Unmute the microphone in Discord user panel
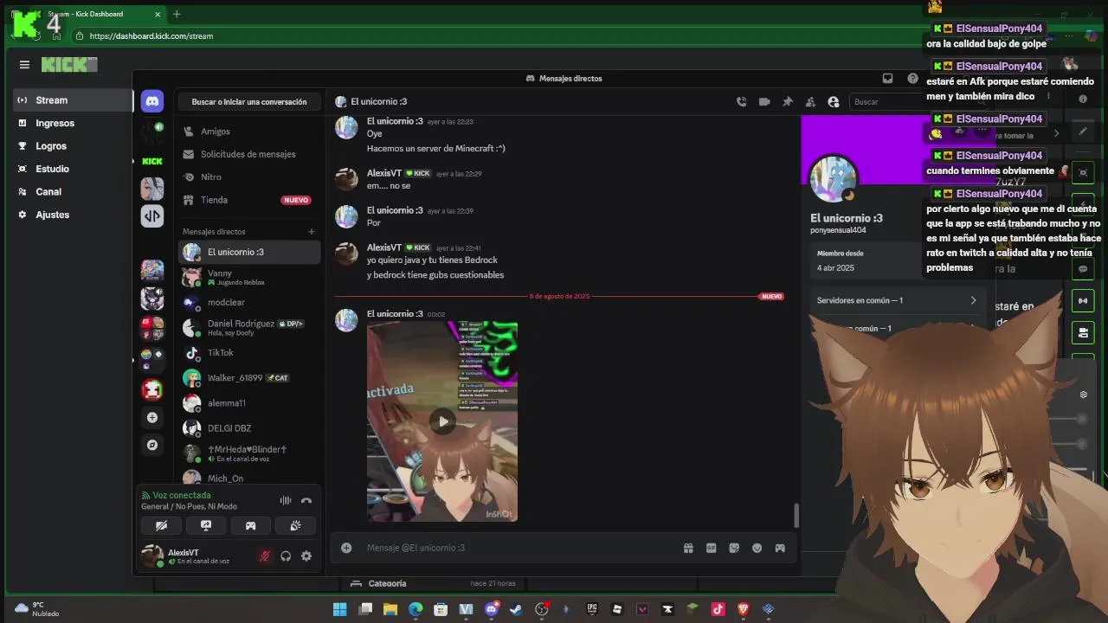Screen dimensions: 1108x623 pos(265,556)
